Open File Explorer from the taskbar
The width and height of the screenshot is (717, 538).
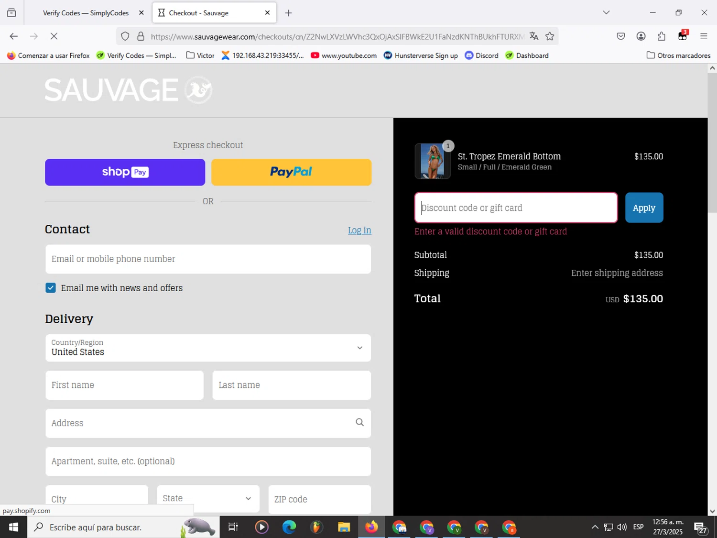point(344,527)
